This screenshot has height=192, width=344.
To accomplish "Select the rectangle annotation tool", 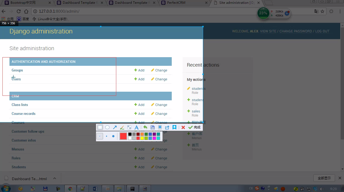I will (100, 127).
